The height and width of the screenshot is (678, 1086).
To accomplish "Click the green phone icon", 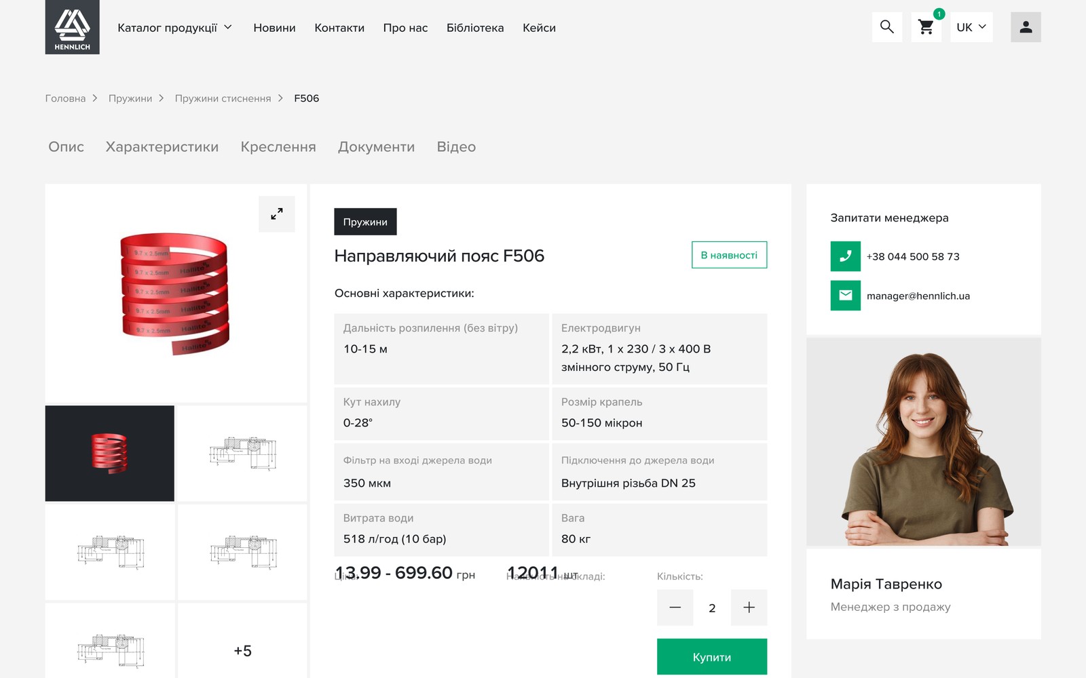I will coord(846,256).
